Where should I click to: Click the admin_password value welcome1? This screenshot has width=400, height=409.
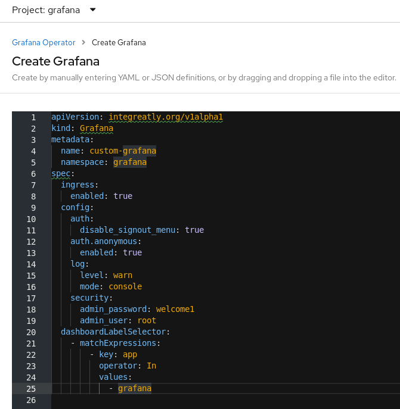click(x=175, y=309)
